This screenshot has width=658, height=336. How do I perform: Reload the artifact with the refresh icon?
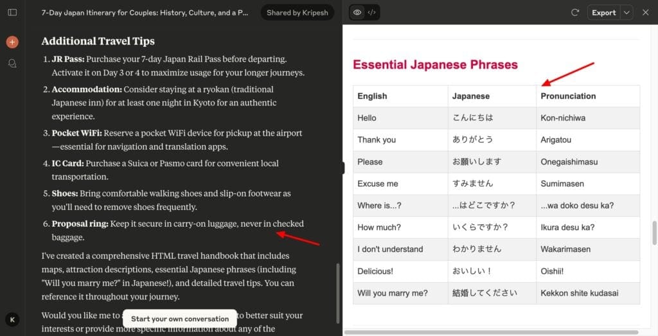click(575, 12)
